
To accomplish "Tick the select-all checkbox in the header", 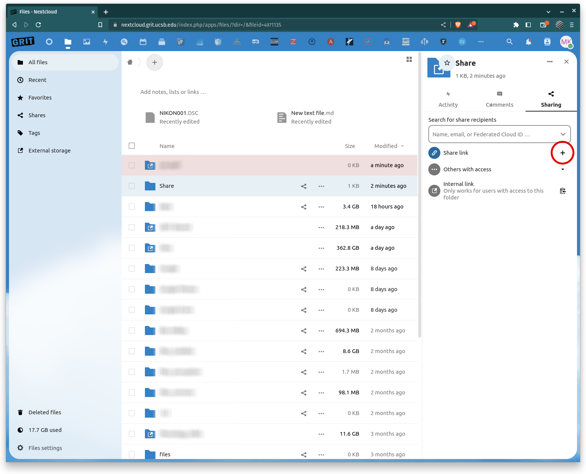I will 132,146.
